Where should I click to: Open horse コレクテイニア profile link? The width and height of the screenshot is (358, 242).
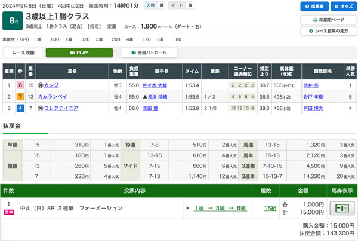point(61,108)
